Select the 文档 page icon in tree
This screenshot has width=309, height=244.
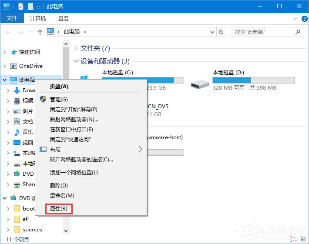(17, 122)
